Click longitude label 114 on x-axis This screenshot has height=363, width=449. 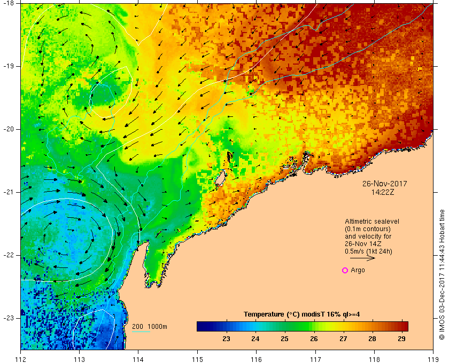point(138,359)
